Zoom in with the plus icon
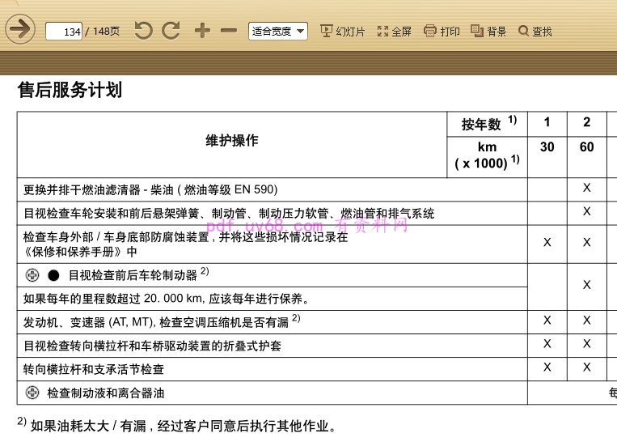Screen dimensions: 617x446 tap(202, 31)
